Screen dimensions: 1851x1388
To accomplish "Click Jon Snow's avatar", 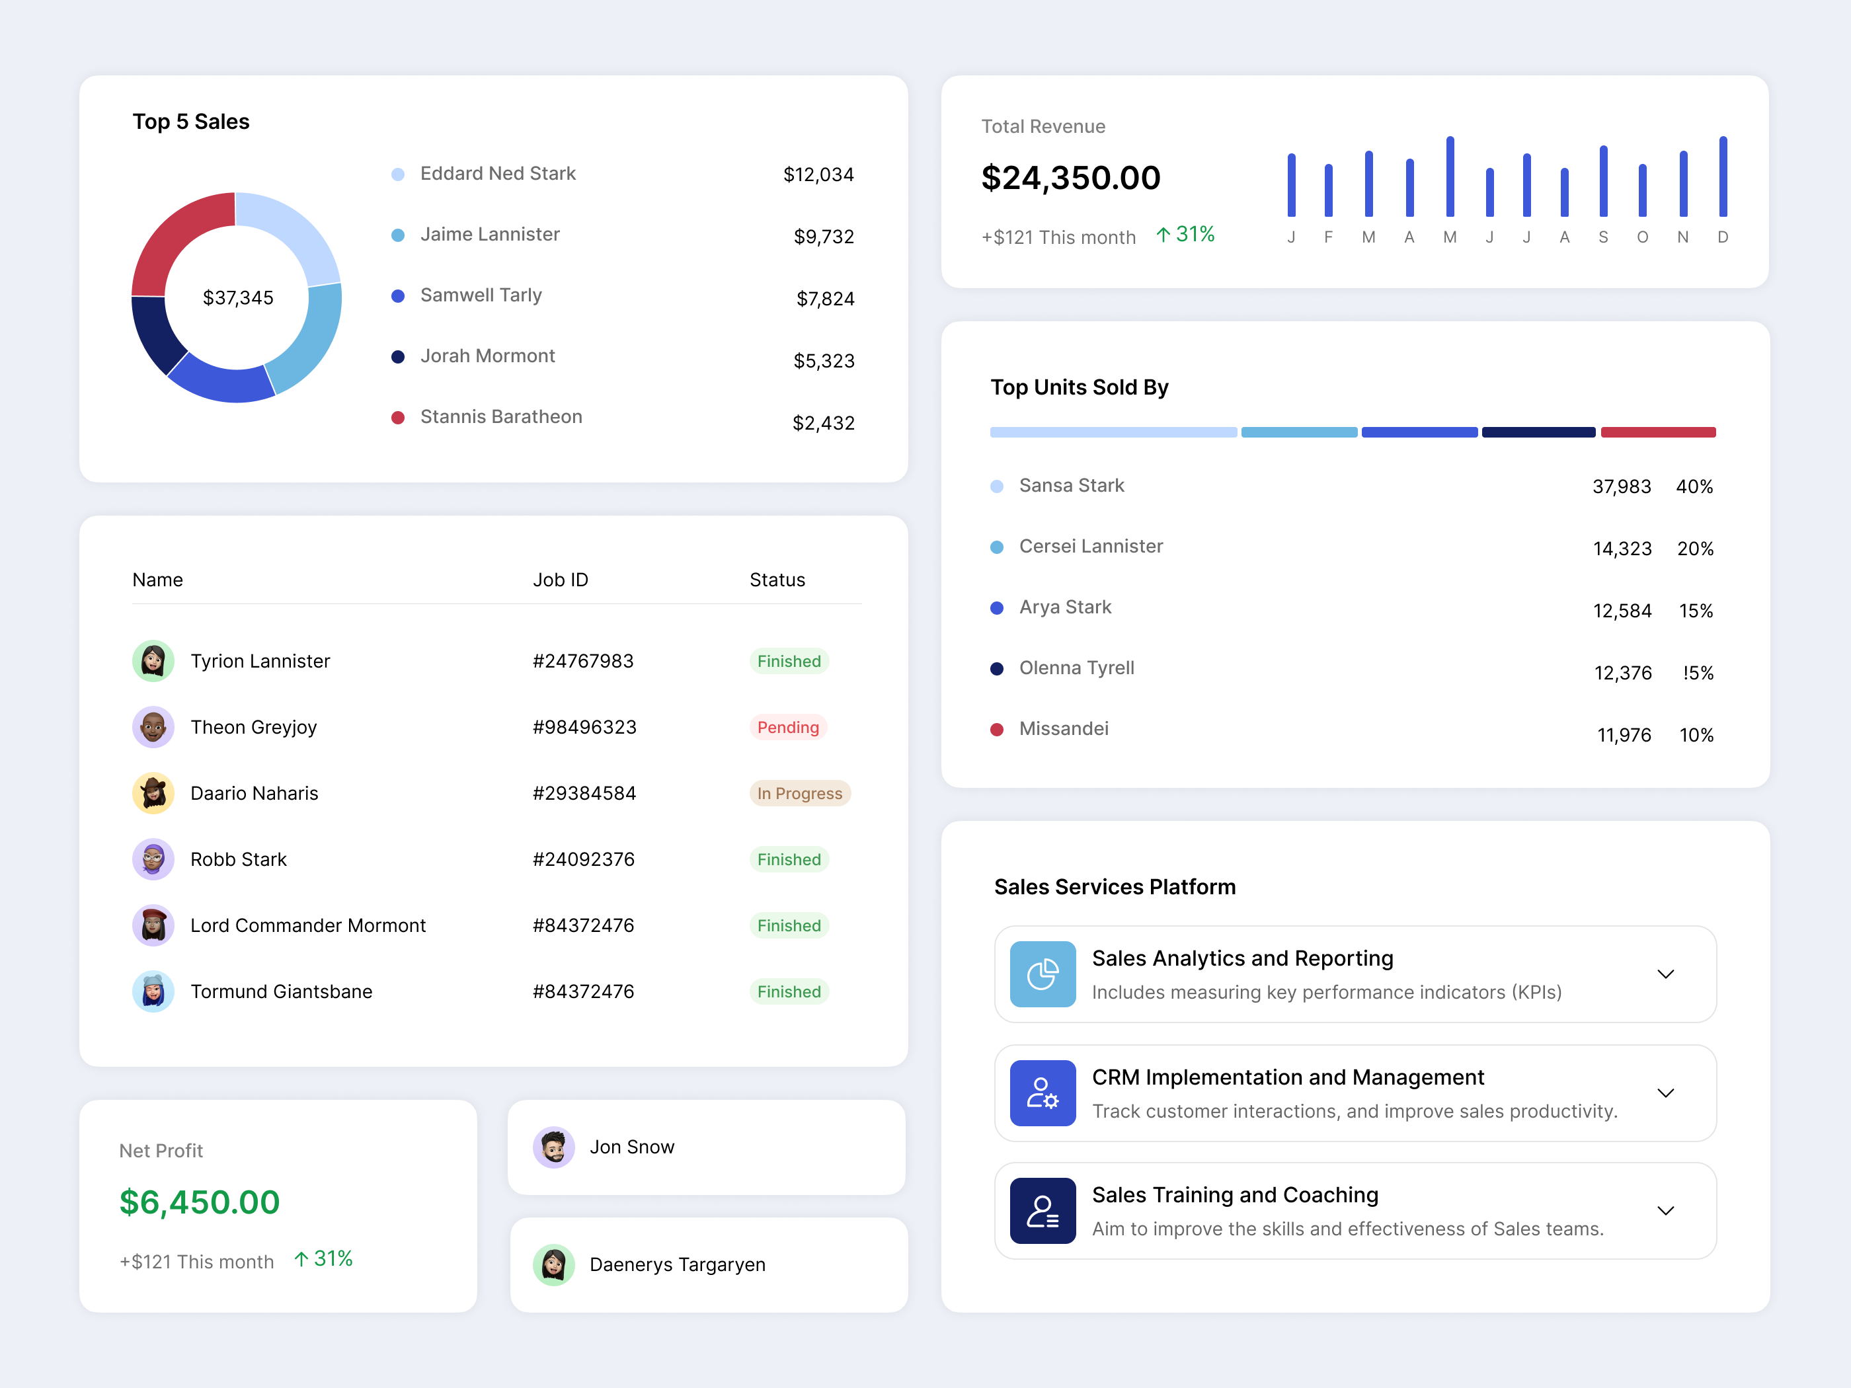I will [x=554, y=1147].
